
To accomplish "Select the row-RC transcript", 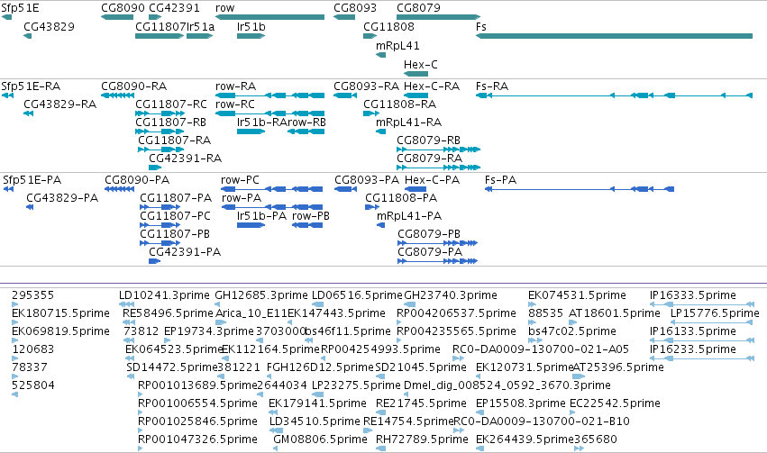I will (x=269, y=113).
